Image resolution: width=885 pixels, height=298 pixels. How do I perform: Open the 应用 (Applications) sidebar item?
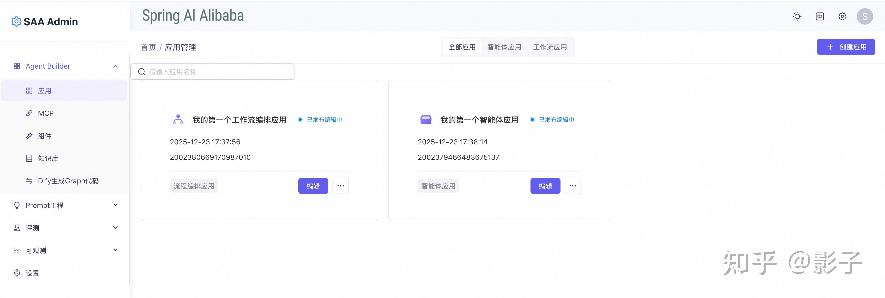tap(44, 91)
